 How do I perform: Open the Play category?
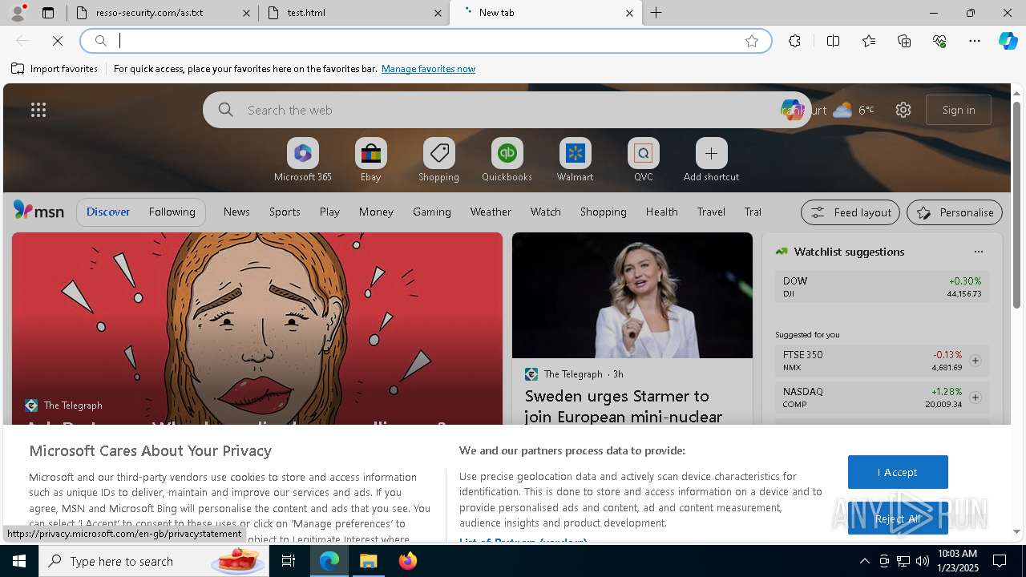[x=329, y=212]
